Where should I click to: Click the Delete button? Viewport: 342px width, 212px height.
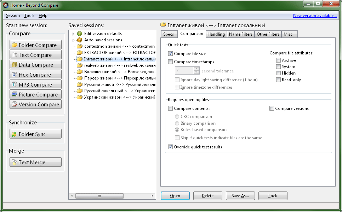207,196
